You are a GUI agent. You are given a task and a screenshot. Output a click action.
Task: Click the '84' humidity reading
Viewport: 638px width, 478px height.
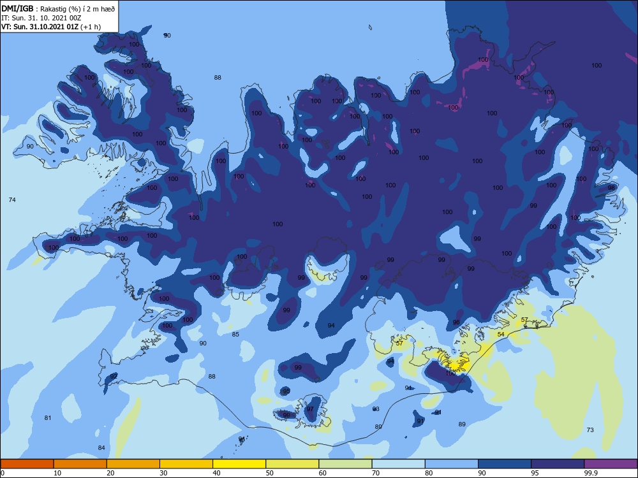pyautogui.click(x=101, y=447)
